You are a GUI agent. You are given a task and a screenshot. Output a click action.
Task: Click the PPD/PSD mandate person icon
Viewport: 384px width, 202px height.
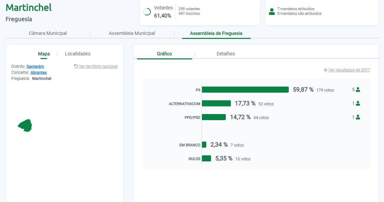click(x=358, y=117)
